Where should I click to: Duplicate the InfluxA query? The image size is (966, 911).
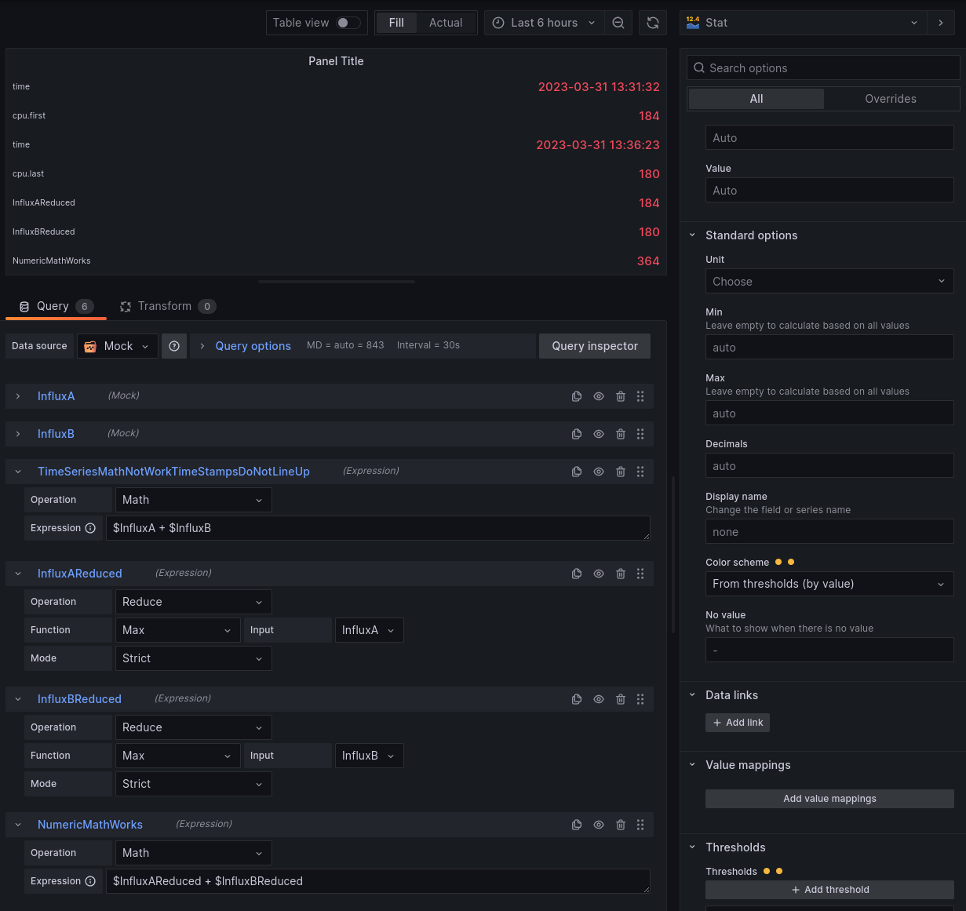tap(577, 396)
